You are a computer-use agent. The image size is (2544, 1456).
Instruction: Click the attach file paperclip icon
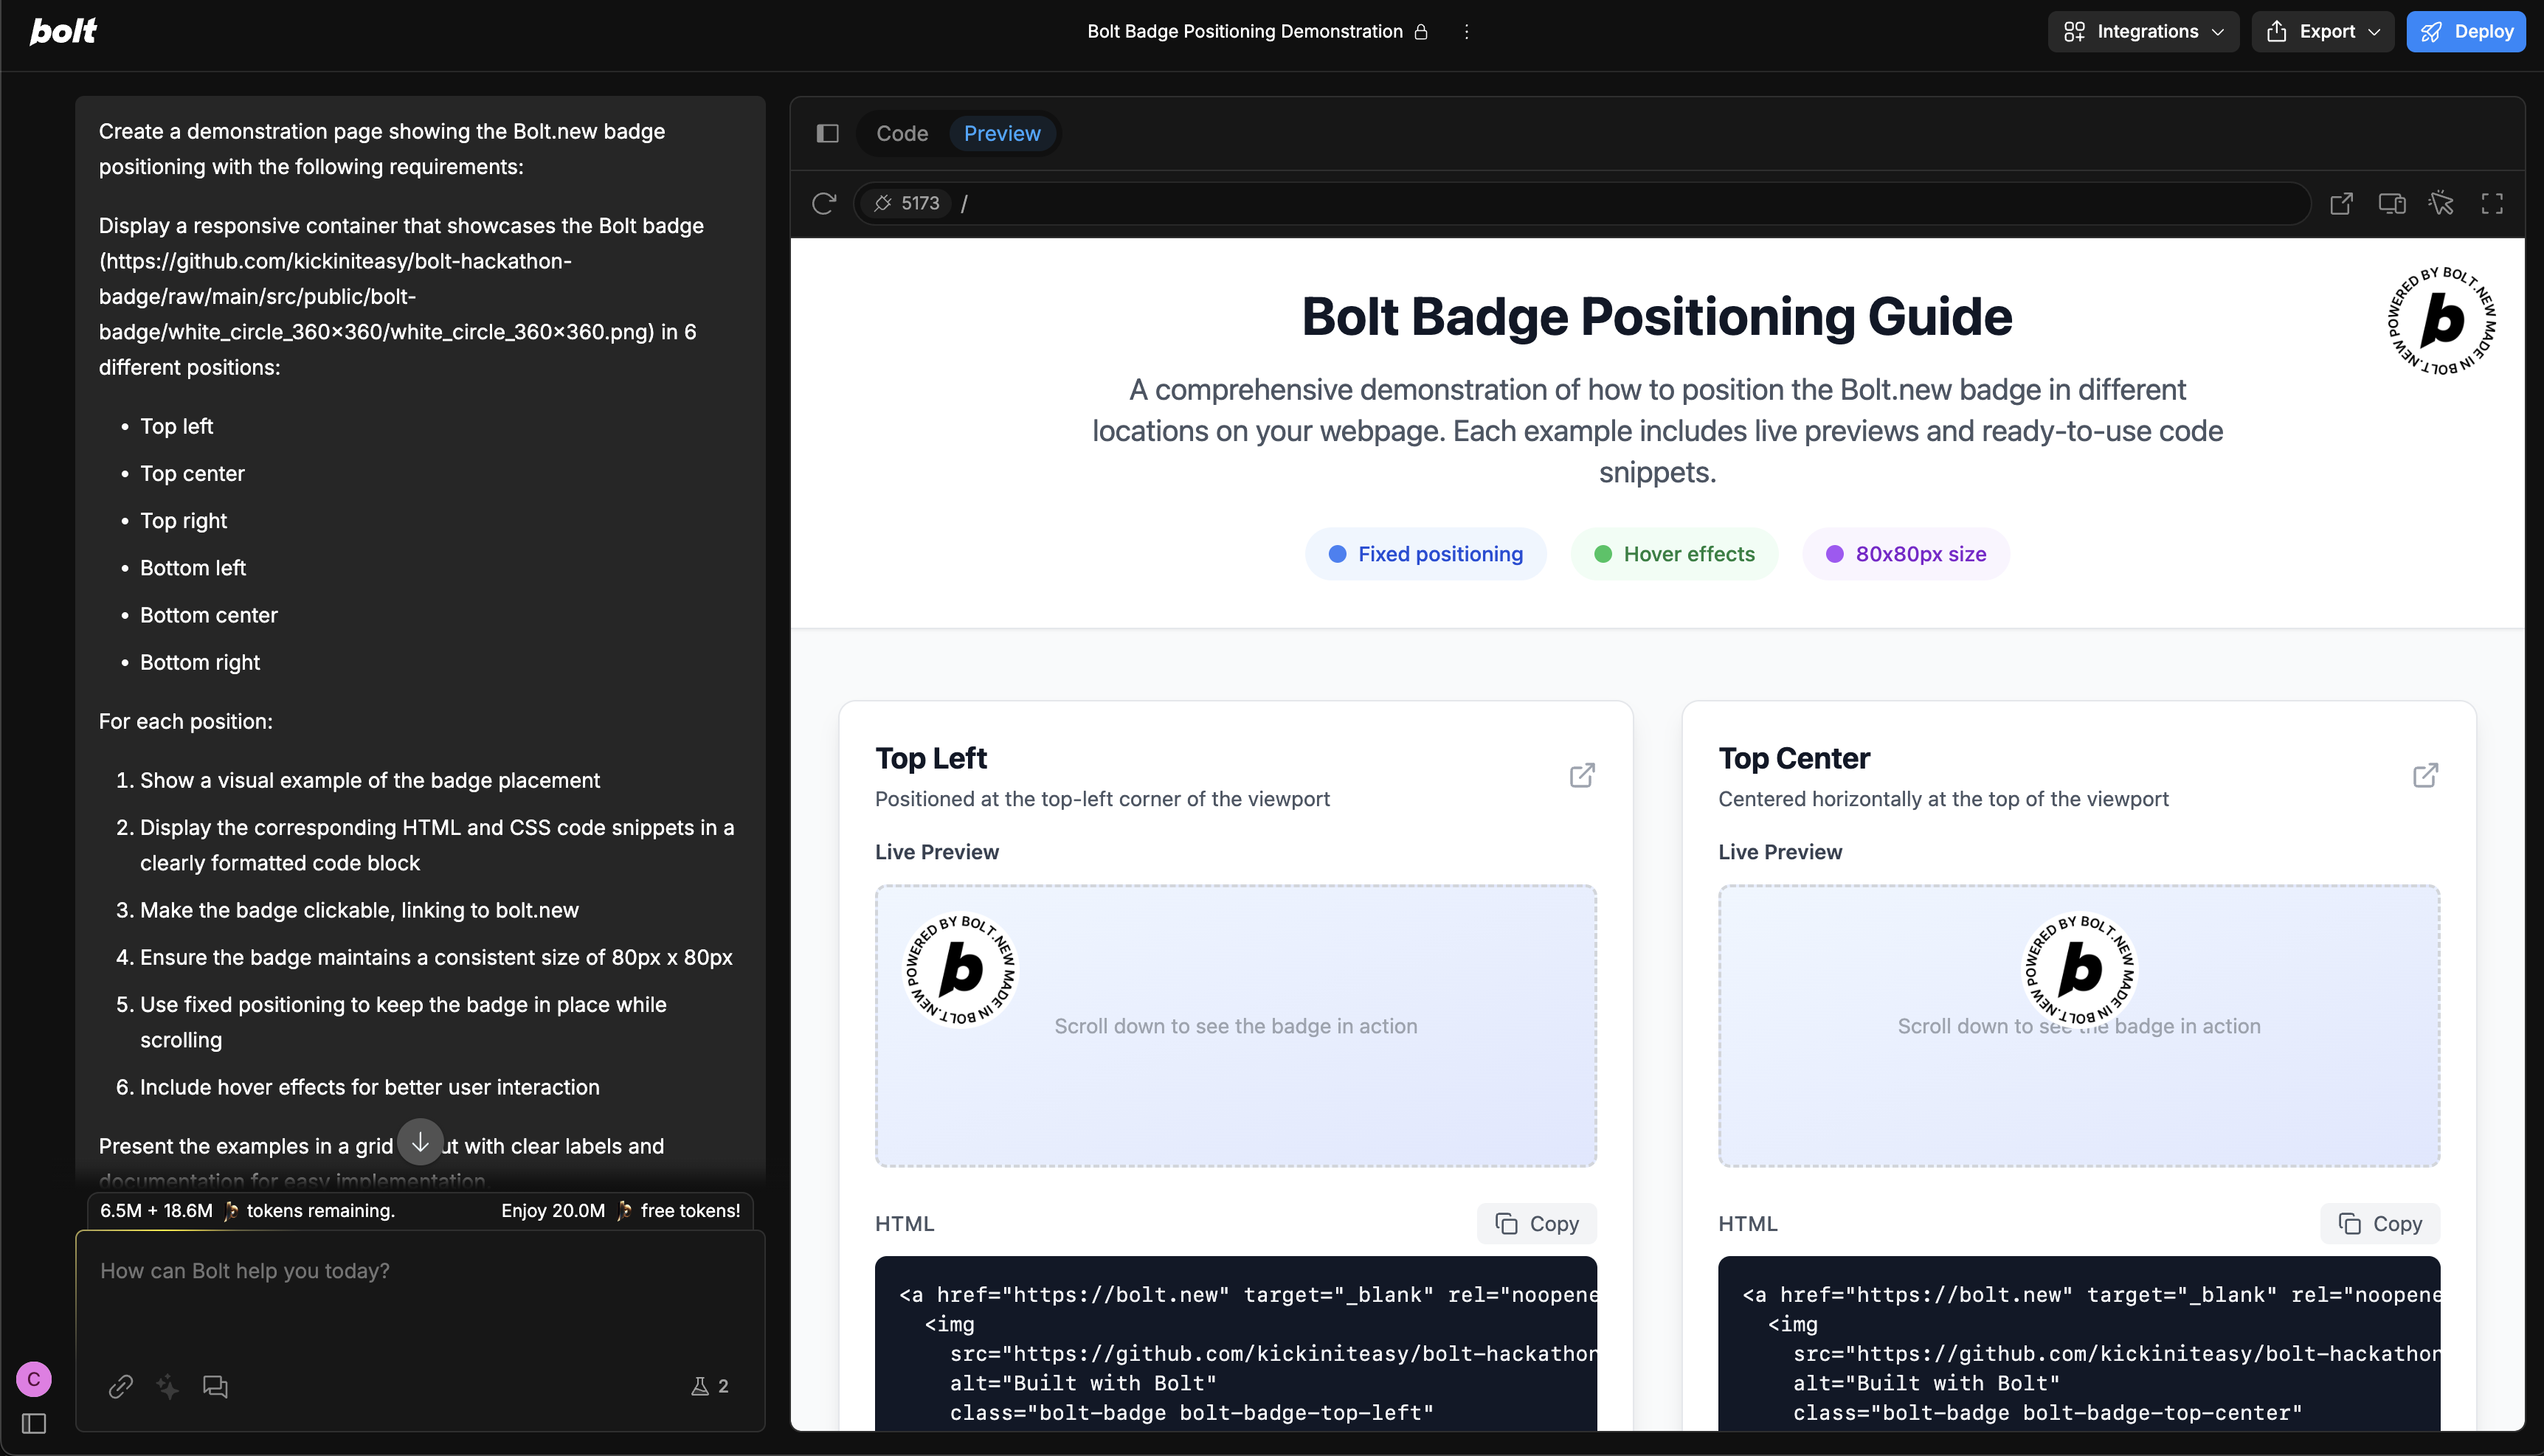click(x=121, y=1386)
